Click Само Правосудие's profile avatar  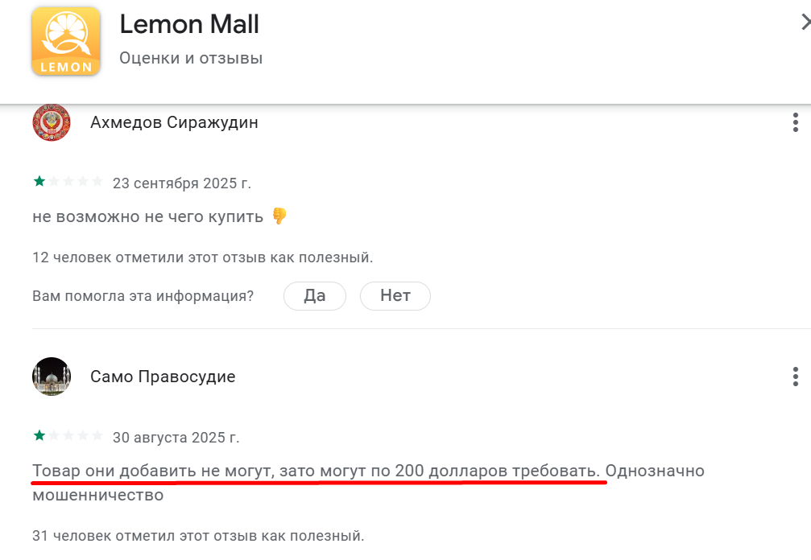tap(51, 377)
